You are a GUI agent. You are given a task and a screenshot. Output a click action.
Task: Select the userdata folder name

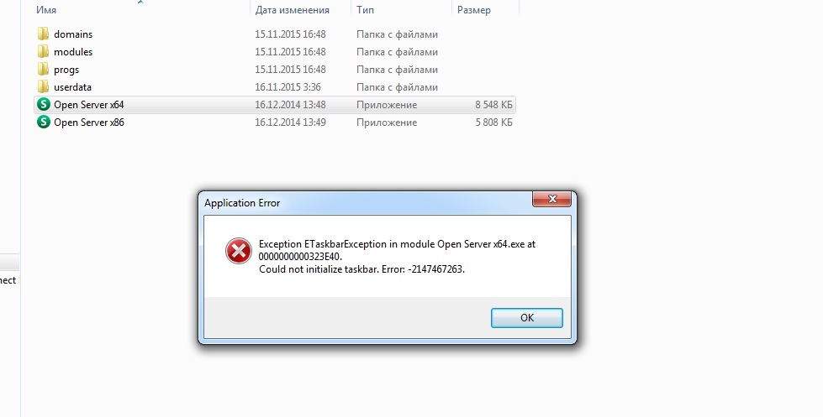point(72,87)
